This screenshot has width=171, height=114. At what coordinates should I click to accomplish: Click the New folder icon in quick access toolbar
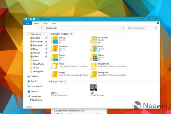(x=34, y=19)
